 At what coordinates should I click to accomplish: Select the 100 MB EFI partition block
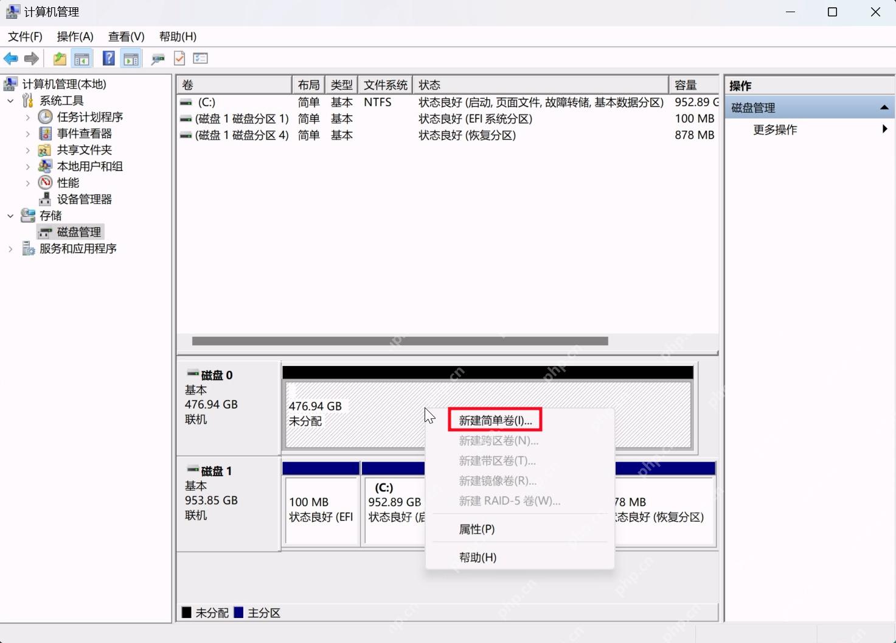click(x=321, y=510)
